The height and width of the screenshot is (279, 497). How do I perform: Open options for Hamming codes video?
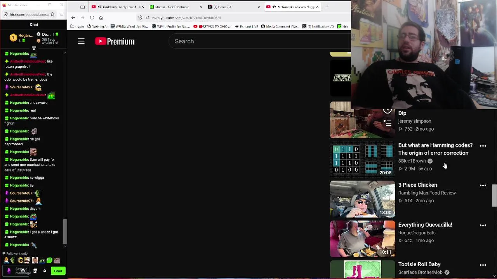(x=483, y=146)
